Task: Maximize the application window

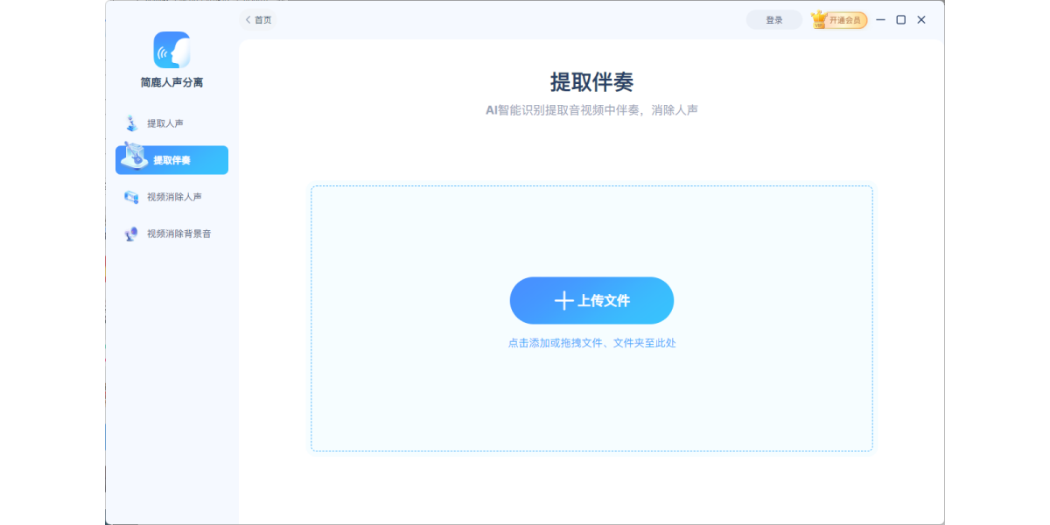Action: (x=901, y=19)
